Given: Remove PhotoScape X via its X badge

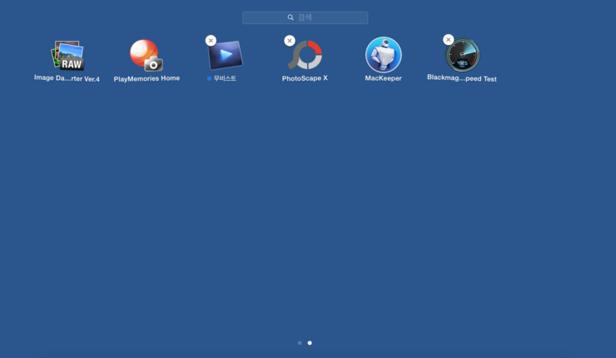Looking at the screenshot, I should (290, 41).
